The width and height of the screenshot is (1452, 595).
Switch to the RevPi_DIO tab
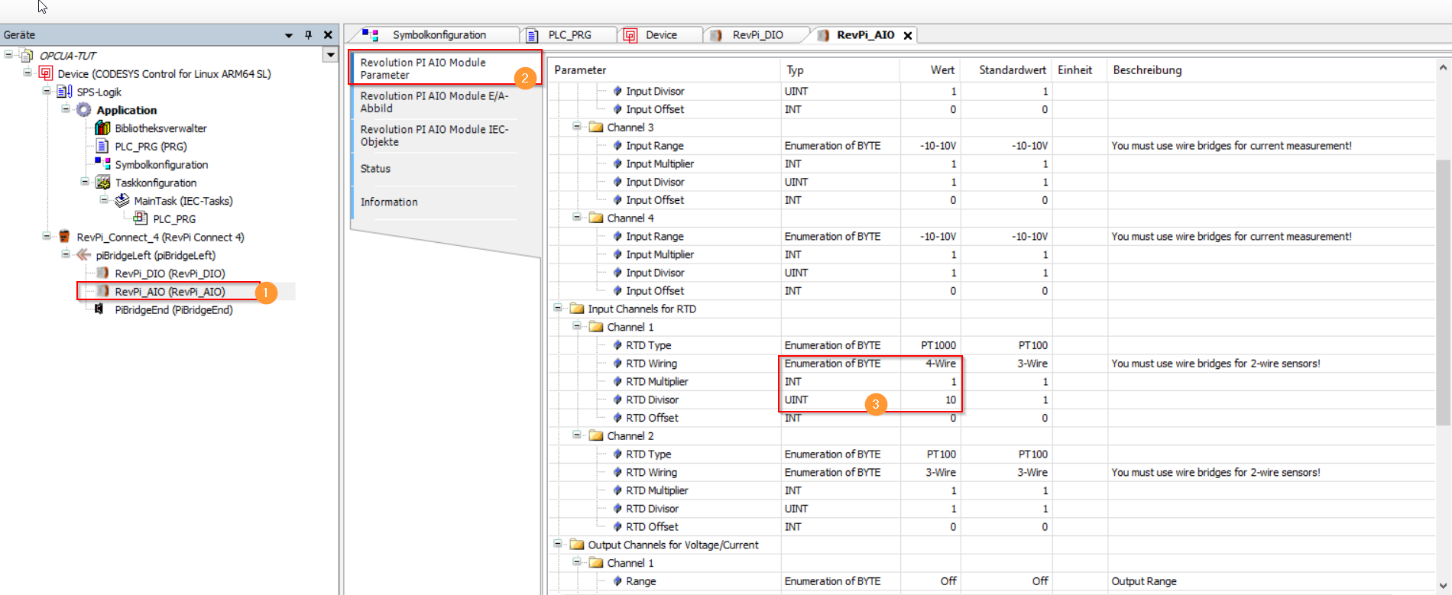pos(757,35)
